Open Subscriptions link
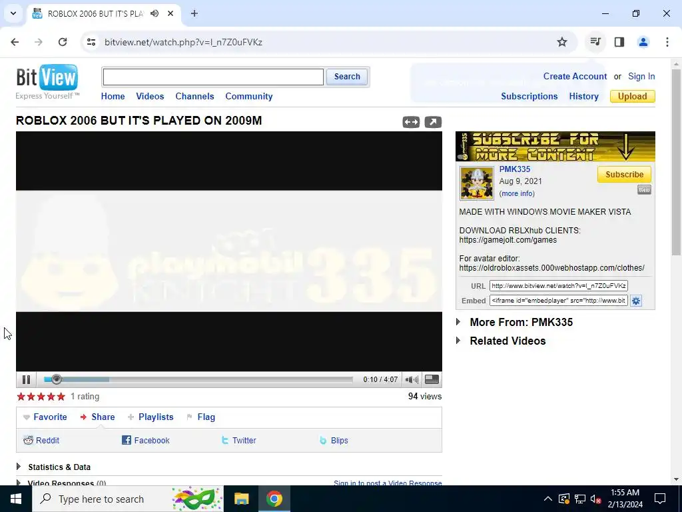Screen dimensions: 682x512 [x=529, y=96]
